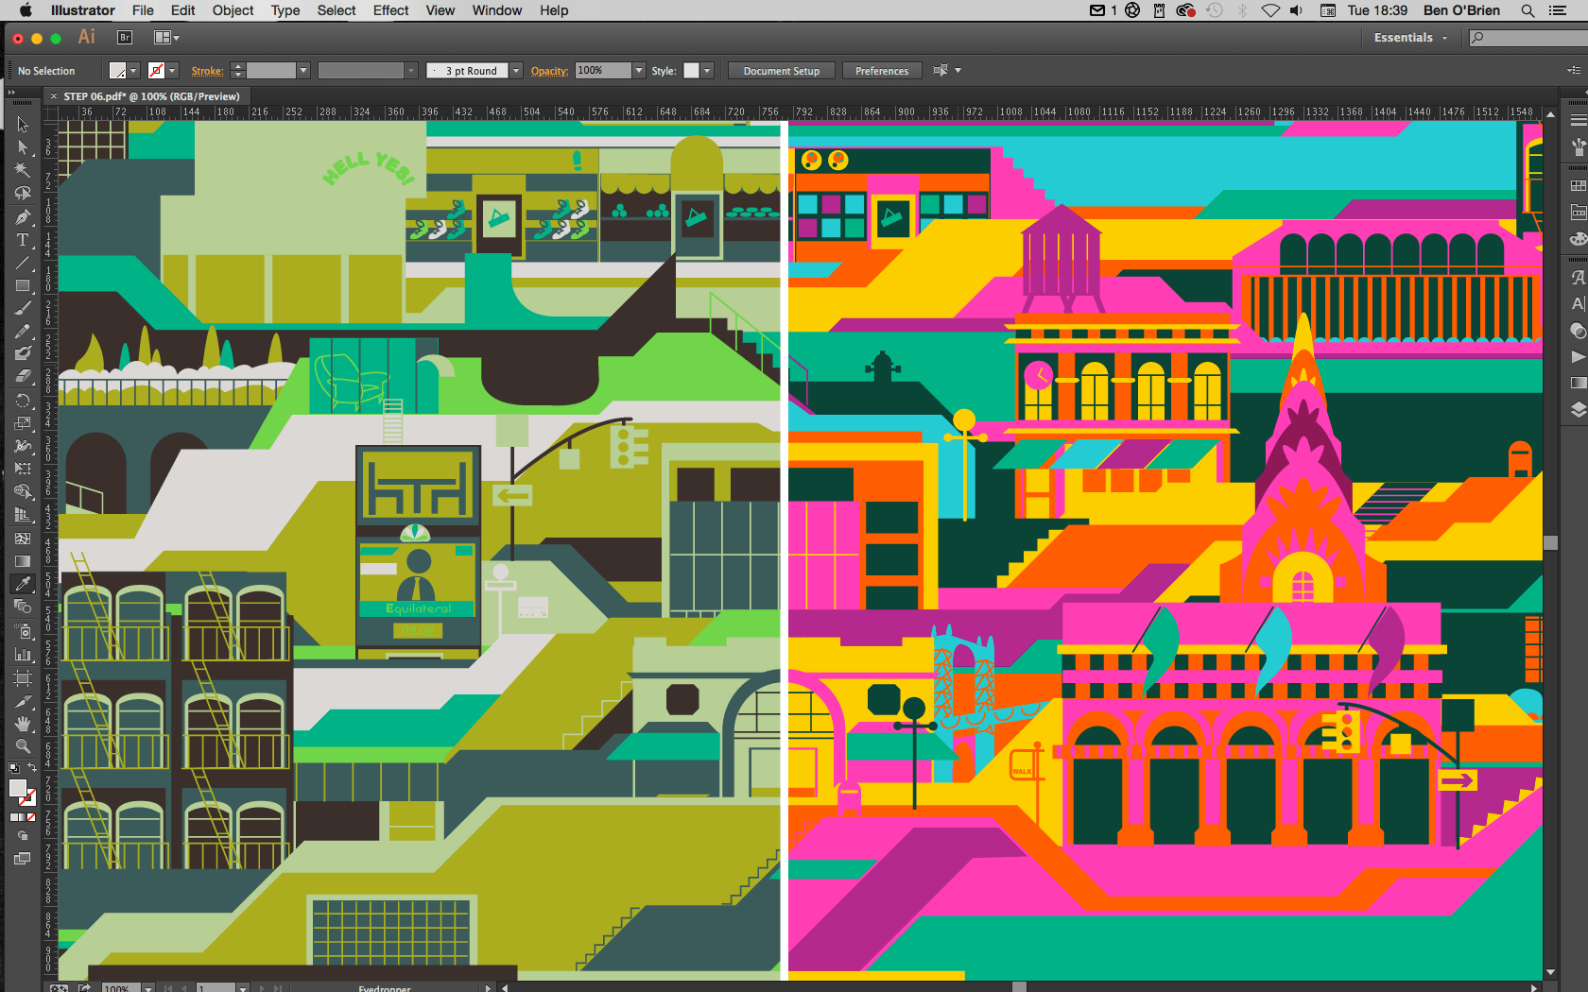
Task: Switch to the STEP 06.pdf document tab
Action: tap(152, 96)
